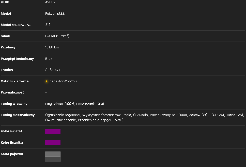This screenshot has width=246, height=167.
Task: Click the Zestaw (W) tuning entry
Action: 198,115
